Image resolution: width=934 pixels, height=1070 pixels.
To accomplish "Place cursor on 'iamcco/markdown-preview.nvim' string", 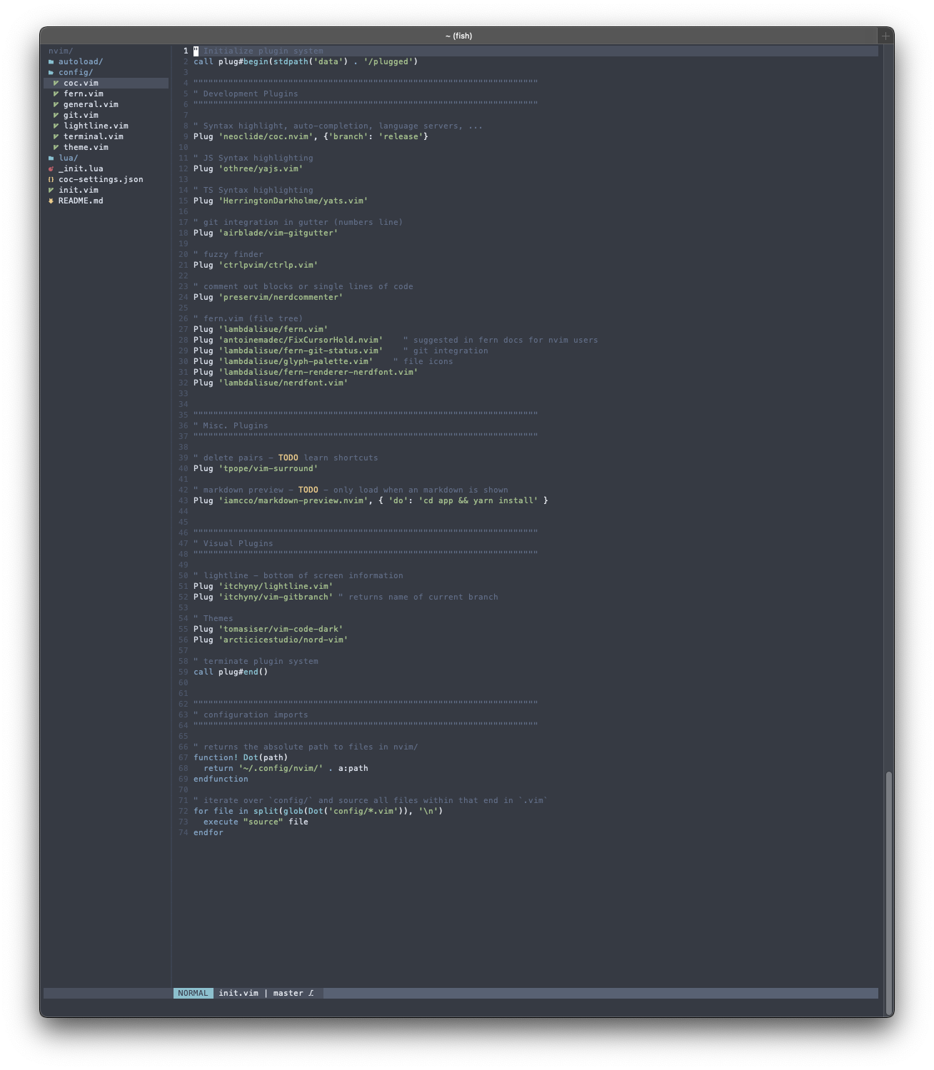I will click(293, 500).
